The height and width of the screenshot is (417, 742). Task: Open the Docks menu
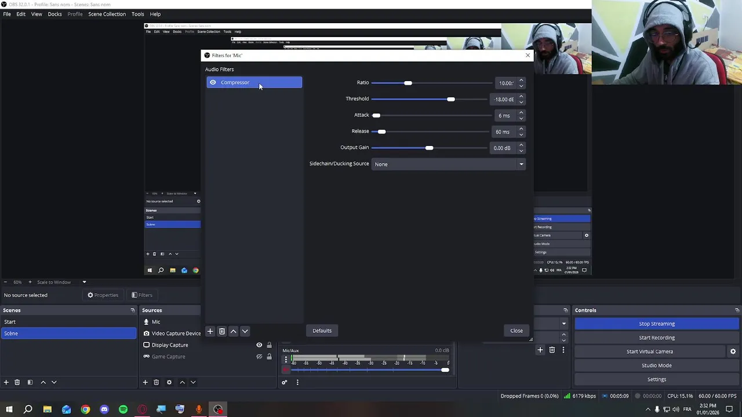click(x=54, y=14)
